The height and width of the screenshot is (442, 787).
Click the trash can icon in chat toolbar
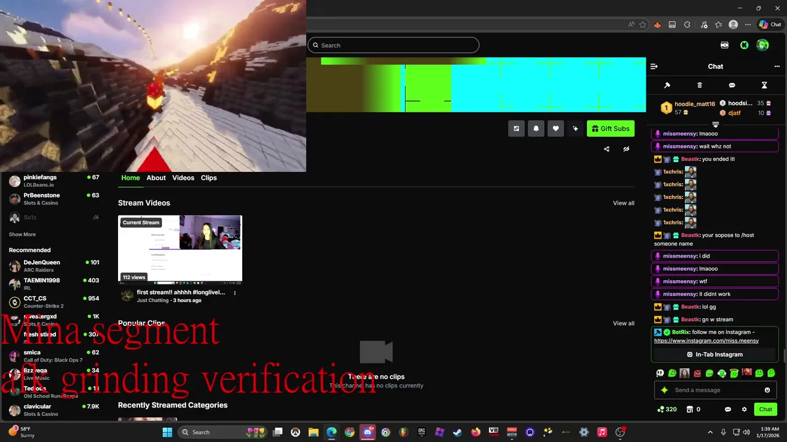700,85
